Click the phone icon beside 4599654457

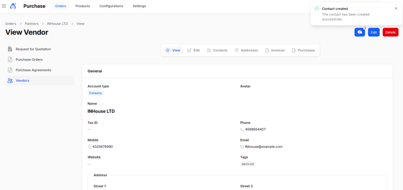[x=242, y=130]
